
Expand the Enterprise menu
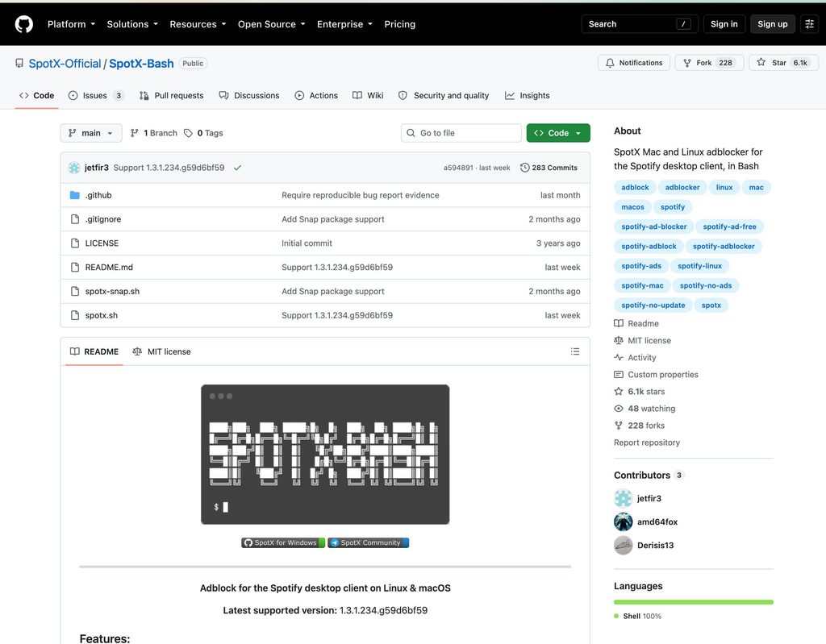tap(344, 24)
